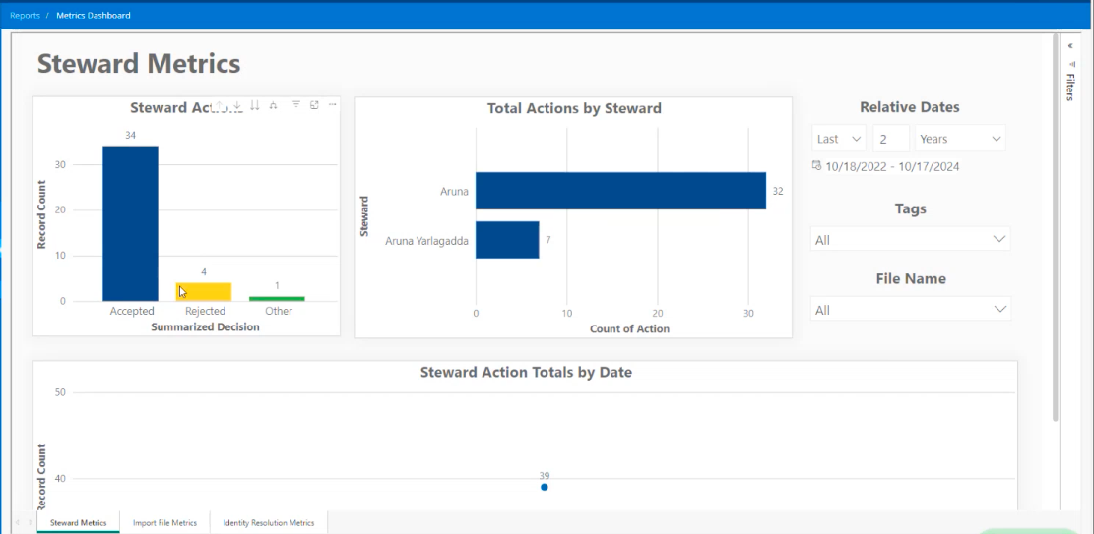Open the File Name dropdown
The height and width of the screenshot is (534, 1094).
click(x=911, y=309)
